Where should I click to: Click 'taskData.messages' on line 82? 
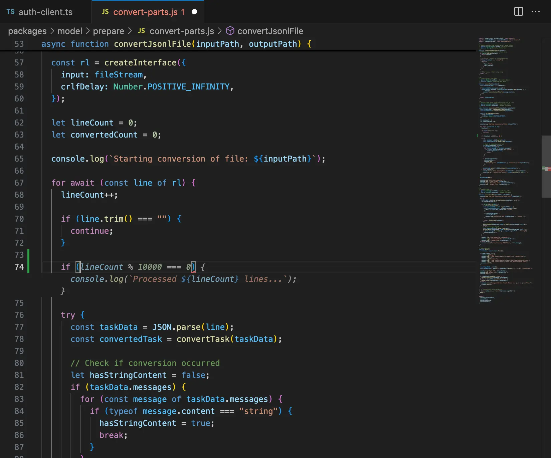131,387
